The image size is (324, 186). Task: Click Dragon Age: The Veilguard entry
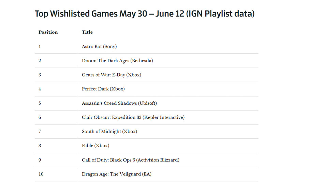(117, 174)
